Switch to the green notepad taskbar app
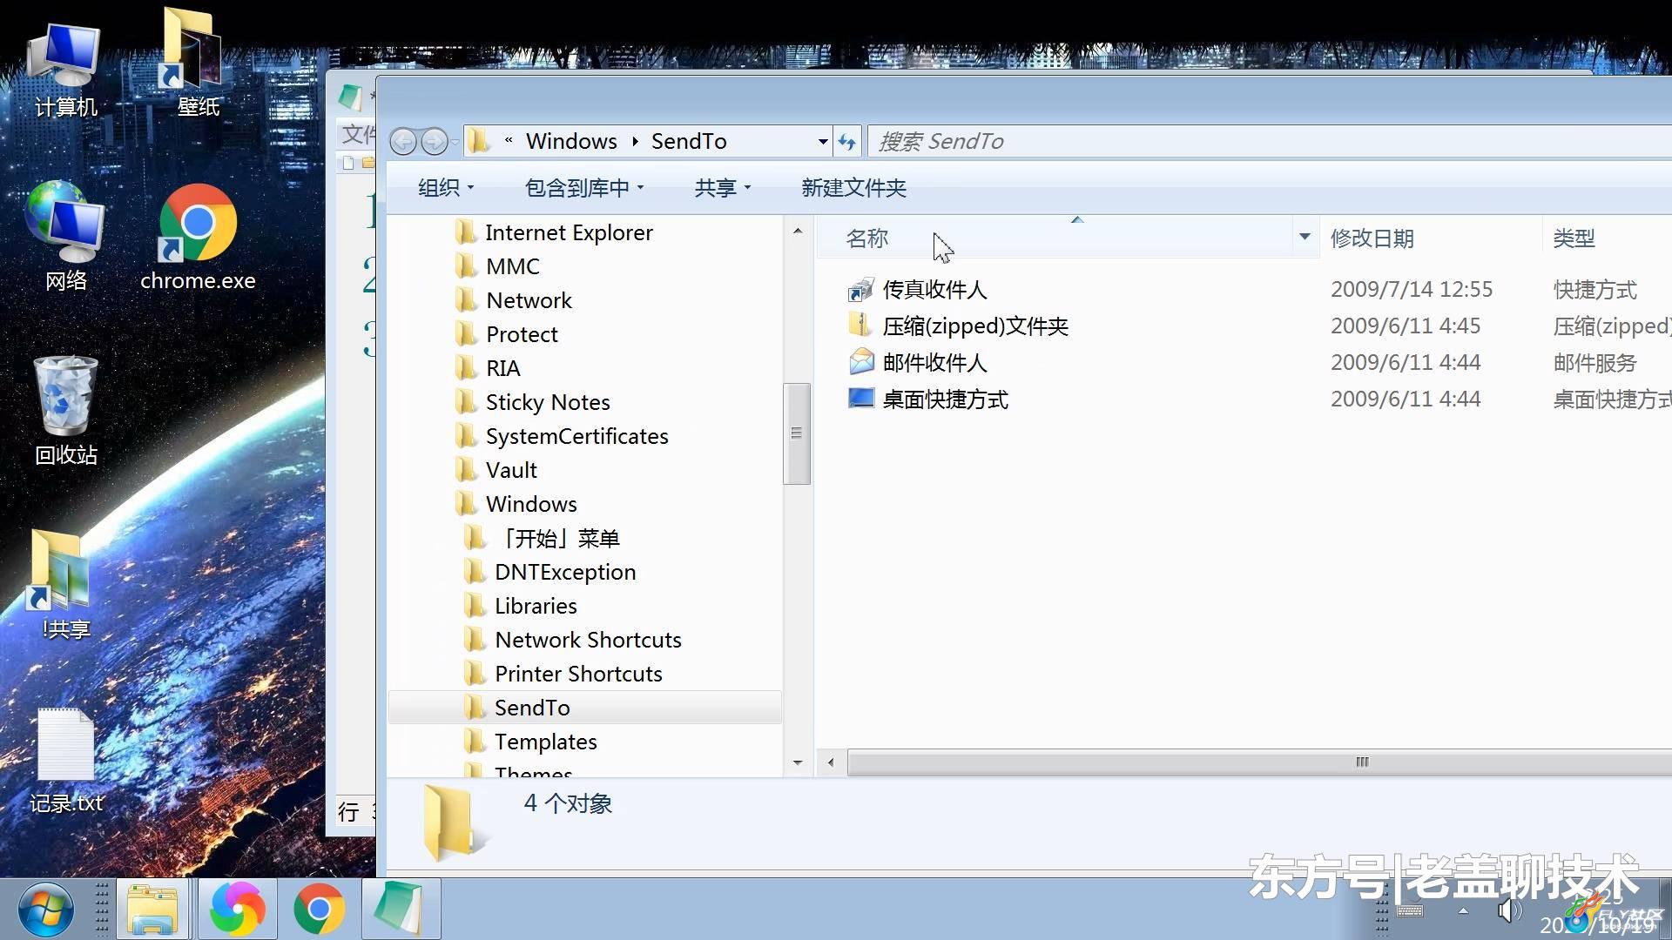 coord(400,910)
